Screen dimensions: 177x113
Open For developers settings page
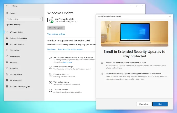click(x=16, y=80)
